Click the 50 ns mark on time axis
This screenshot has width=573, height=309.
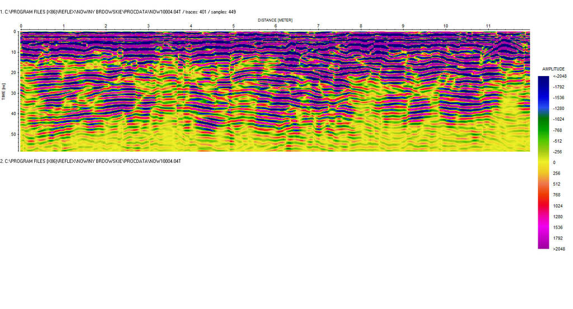point(13,134)
